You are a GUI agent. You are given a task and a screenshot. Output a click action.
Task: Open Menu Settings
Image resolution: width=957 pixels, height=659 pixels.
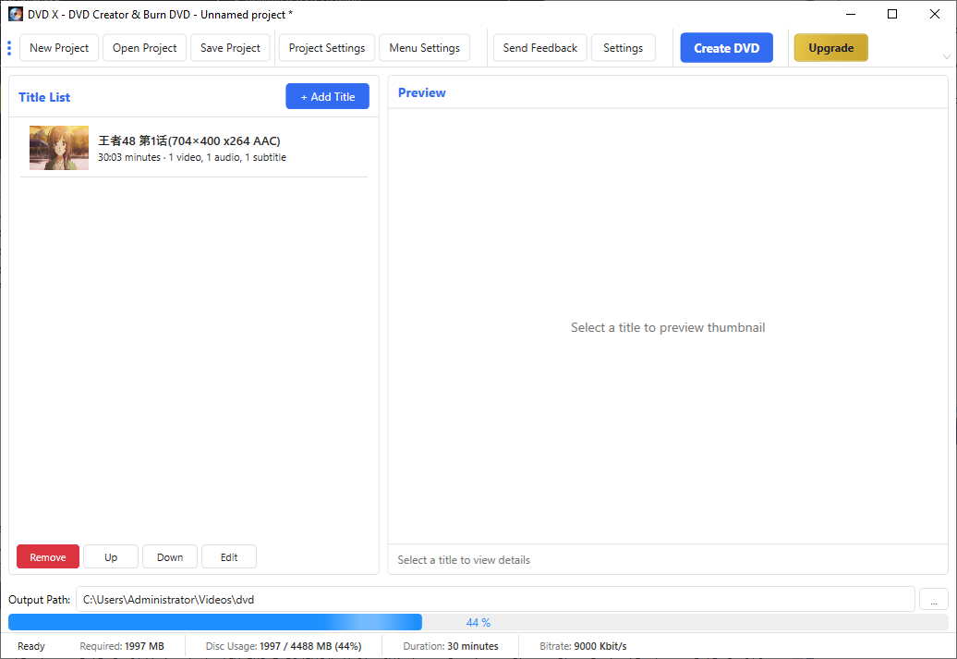[x=425, y=48]
